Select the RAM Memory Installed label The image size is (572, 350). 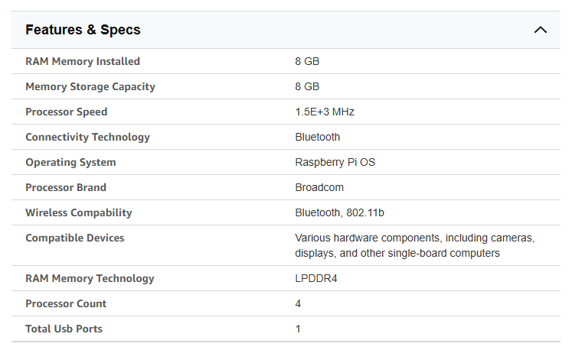click(83, 61)
